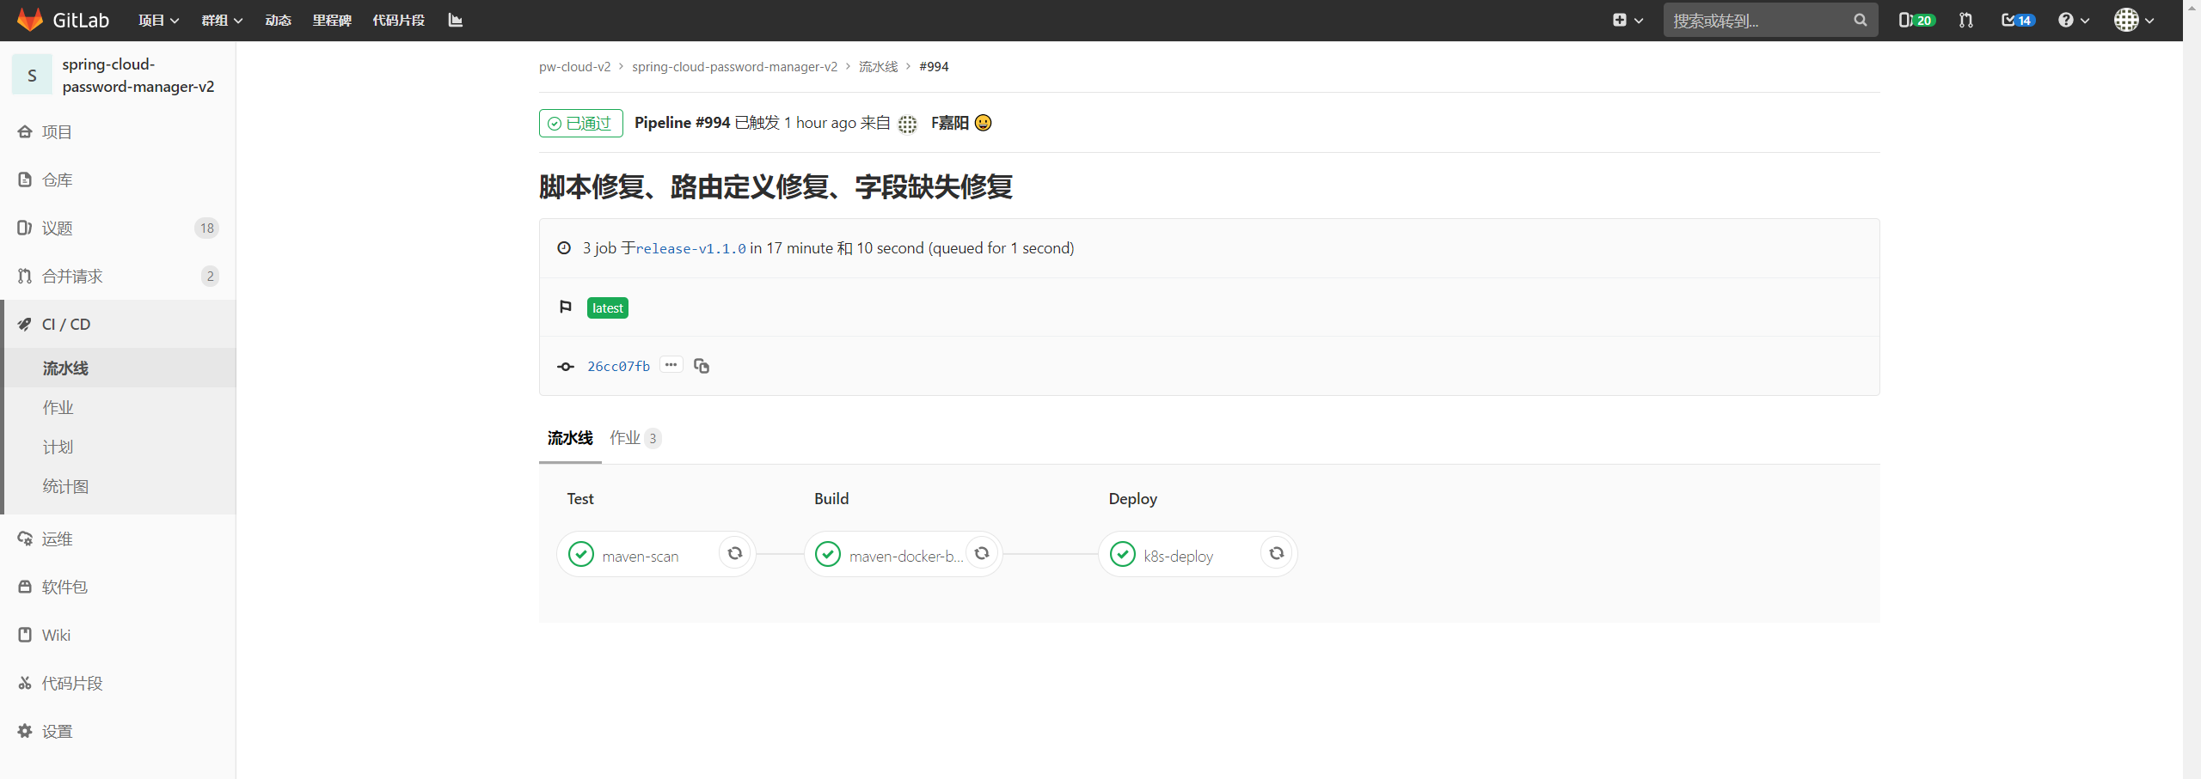
Task: Switch to the 作业 tab
Action: [x=634, y=438]
